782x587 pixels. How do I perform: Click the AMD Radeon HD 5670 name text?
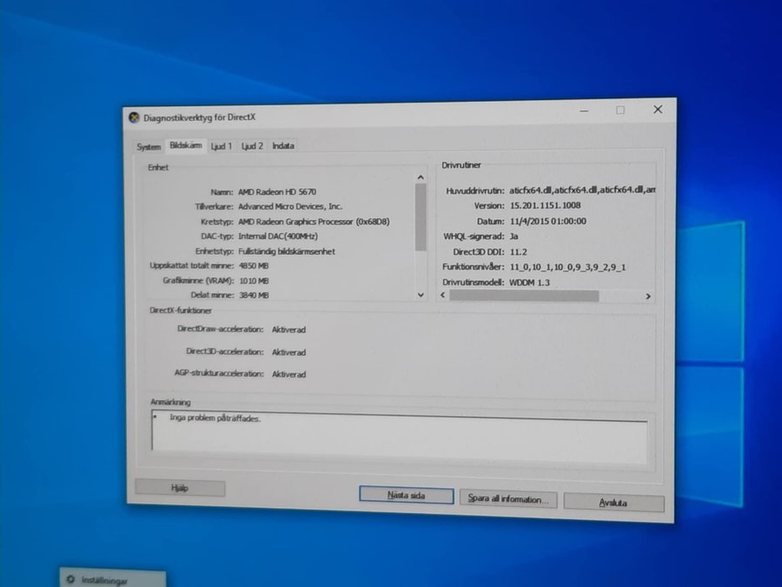tap(277, 191)
